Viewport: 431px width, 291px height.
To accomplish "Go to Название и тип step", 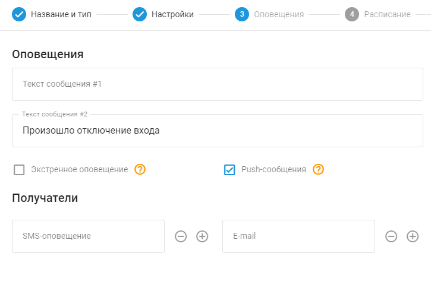I will pyautogui.click(x=61, y=14).
